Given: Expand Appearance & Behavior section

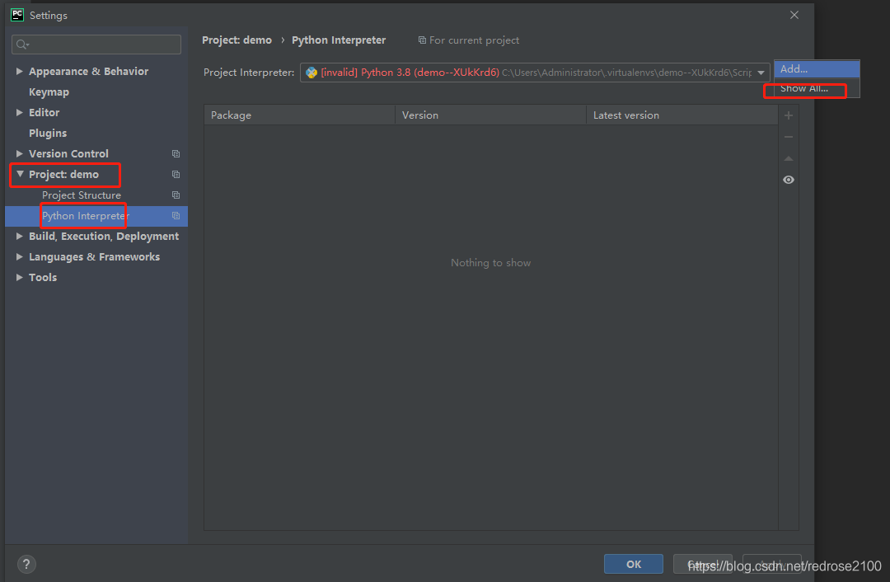Looking at the screenshot, I should click(x=19, y=71).
